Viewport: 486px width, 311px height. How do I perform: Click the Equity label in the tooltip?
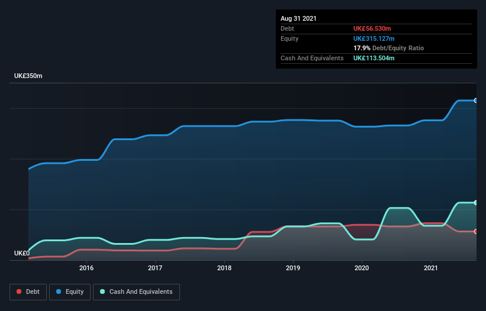pos(289,38)
